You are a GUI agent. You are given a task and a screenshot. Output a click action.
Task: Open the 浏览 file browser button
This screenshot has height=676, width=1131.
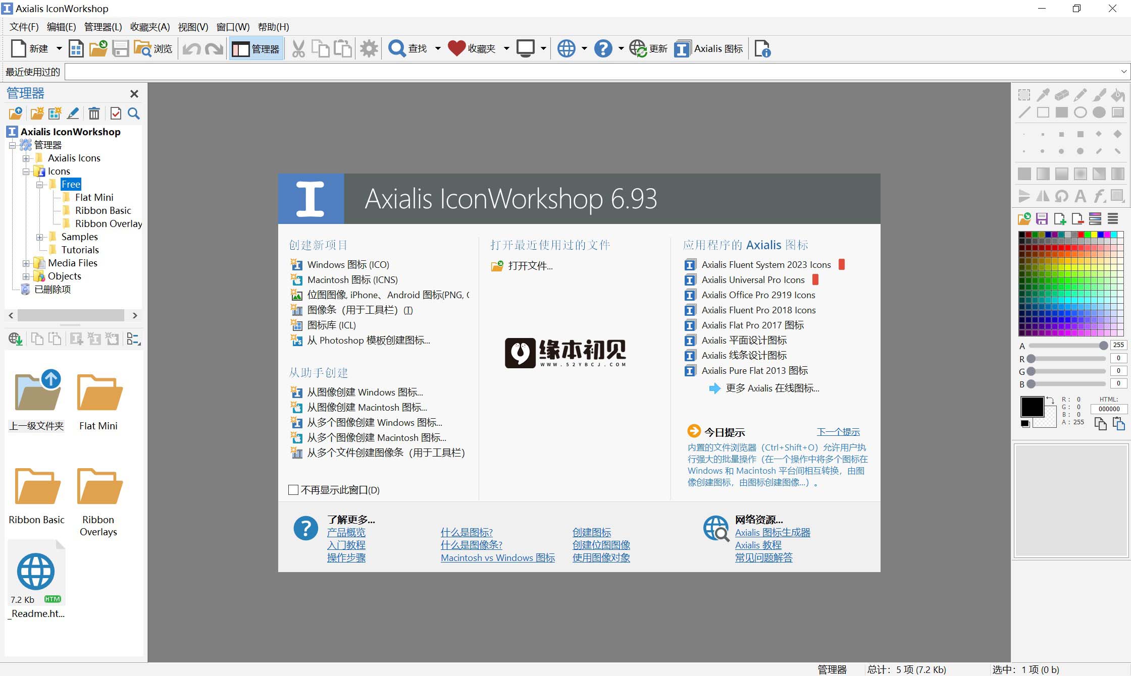point(153,48)
